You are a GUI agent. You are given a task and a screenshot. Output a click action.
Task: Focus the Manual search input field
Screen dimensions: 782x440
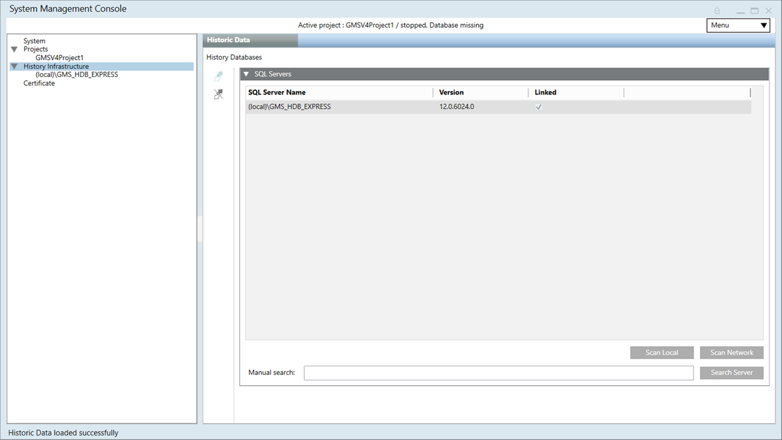[x=498, y=373]
